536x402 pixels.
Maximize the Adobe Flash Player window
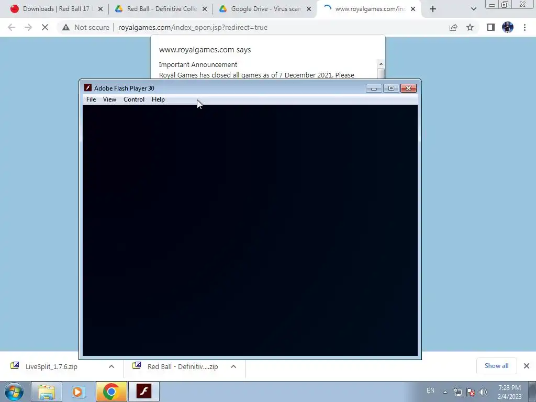pos(391,88)
